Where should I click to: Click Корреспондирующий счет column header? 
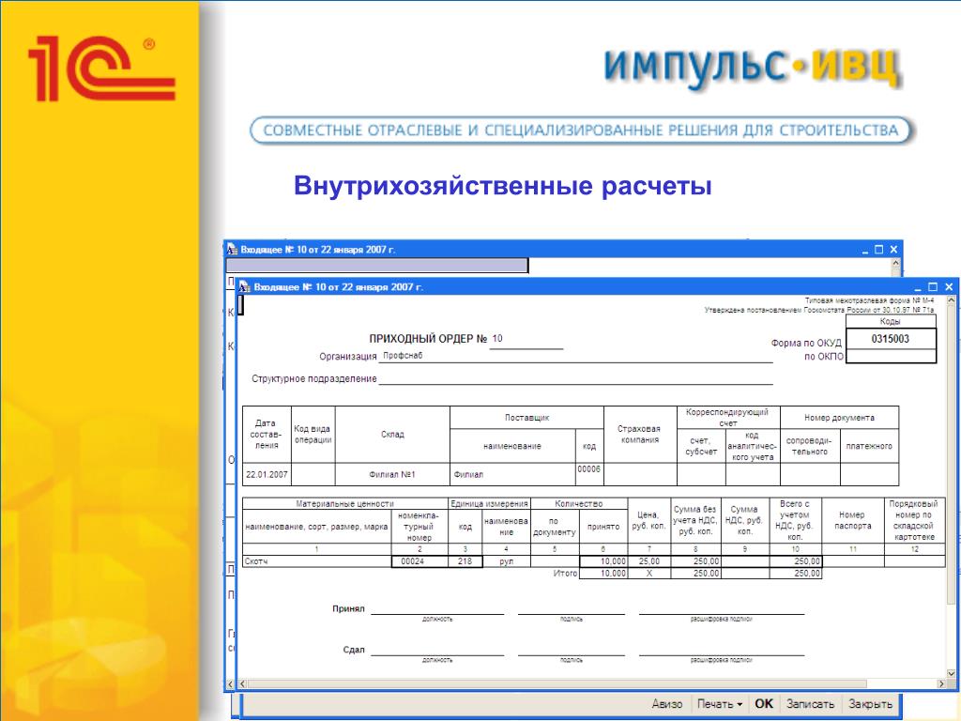coord(728,418)
